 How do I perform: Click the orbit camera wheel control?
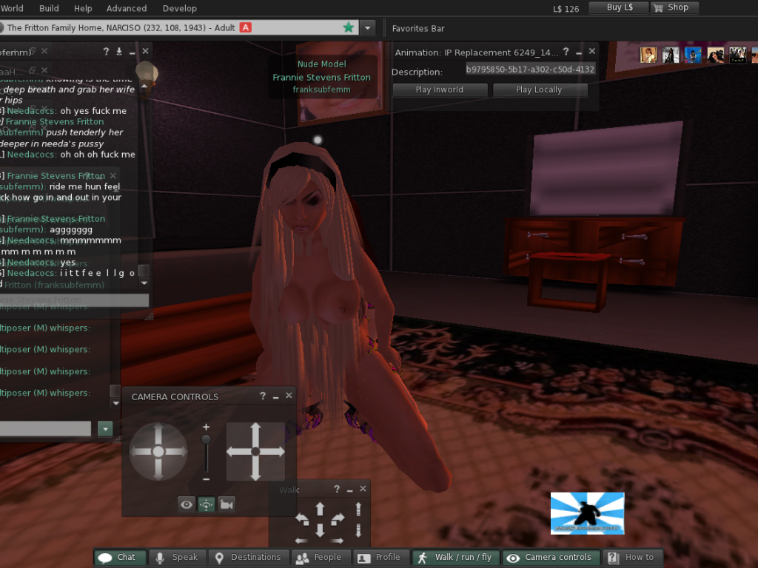pos(158,451)
